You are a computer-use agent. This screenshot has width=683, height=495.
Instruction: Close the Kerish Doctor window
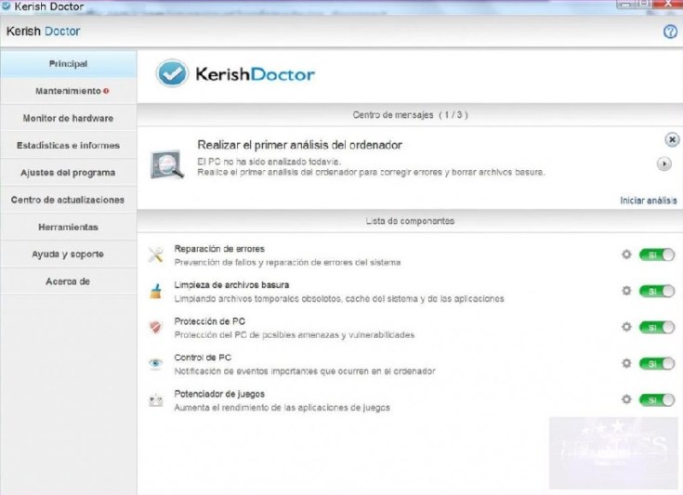coord(669,4)
